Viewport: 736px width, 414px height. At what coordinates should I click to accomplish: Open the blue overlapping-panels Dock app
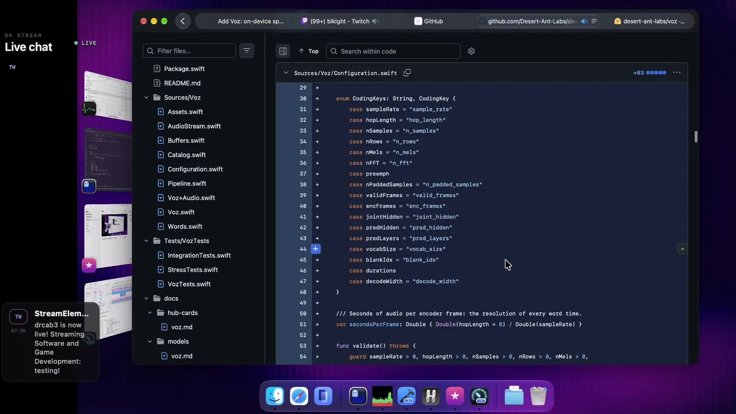(x=323, y=396)
